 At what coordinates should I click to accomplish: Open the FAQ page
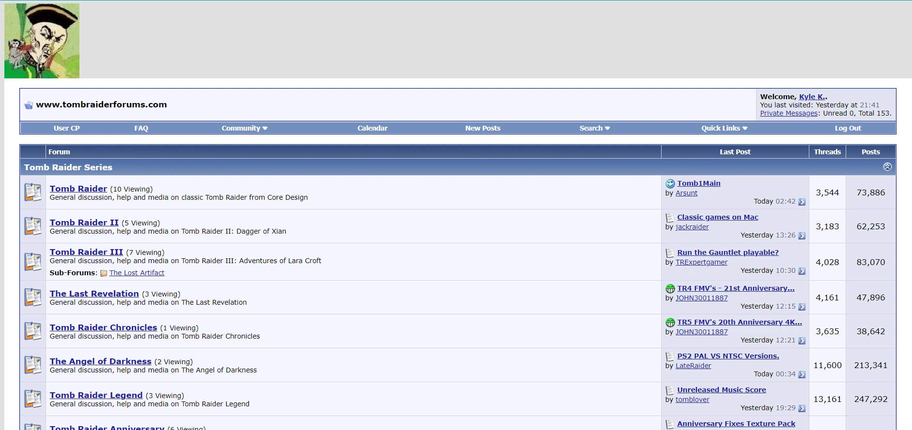[x=141, y=128]
